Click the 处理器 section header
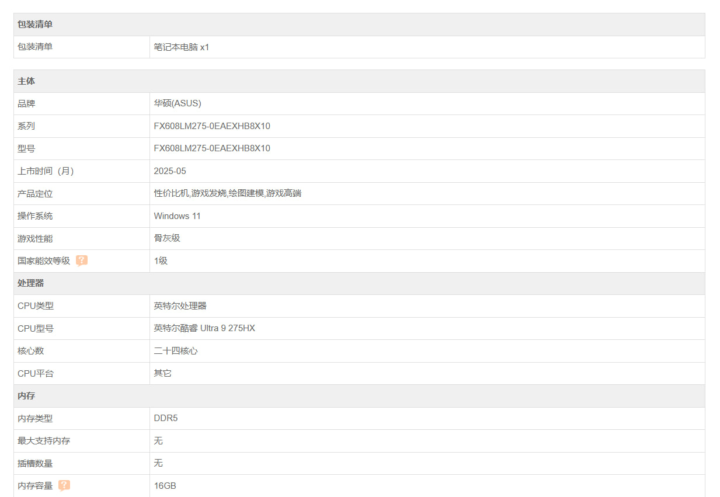 click(31, 283)
